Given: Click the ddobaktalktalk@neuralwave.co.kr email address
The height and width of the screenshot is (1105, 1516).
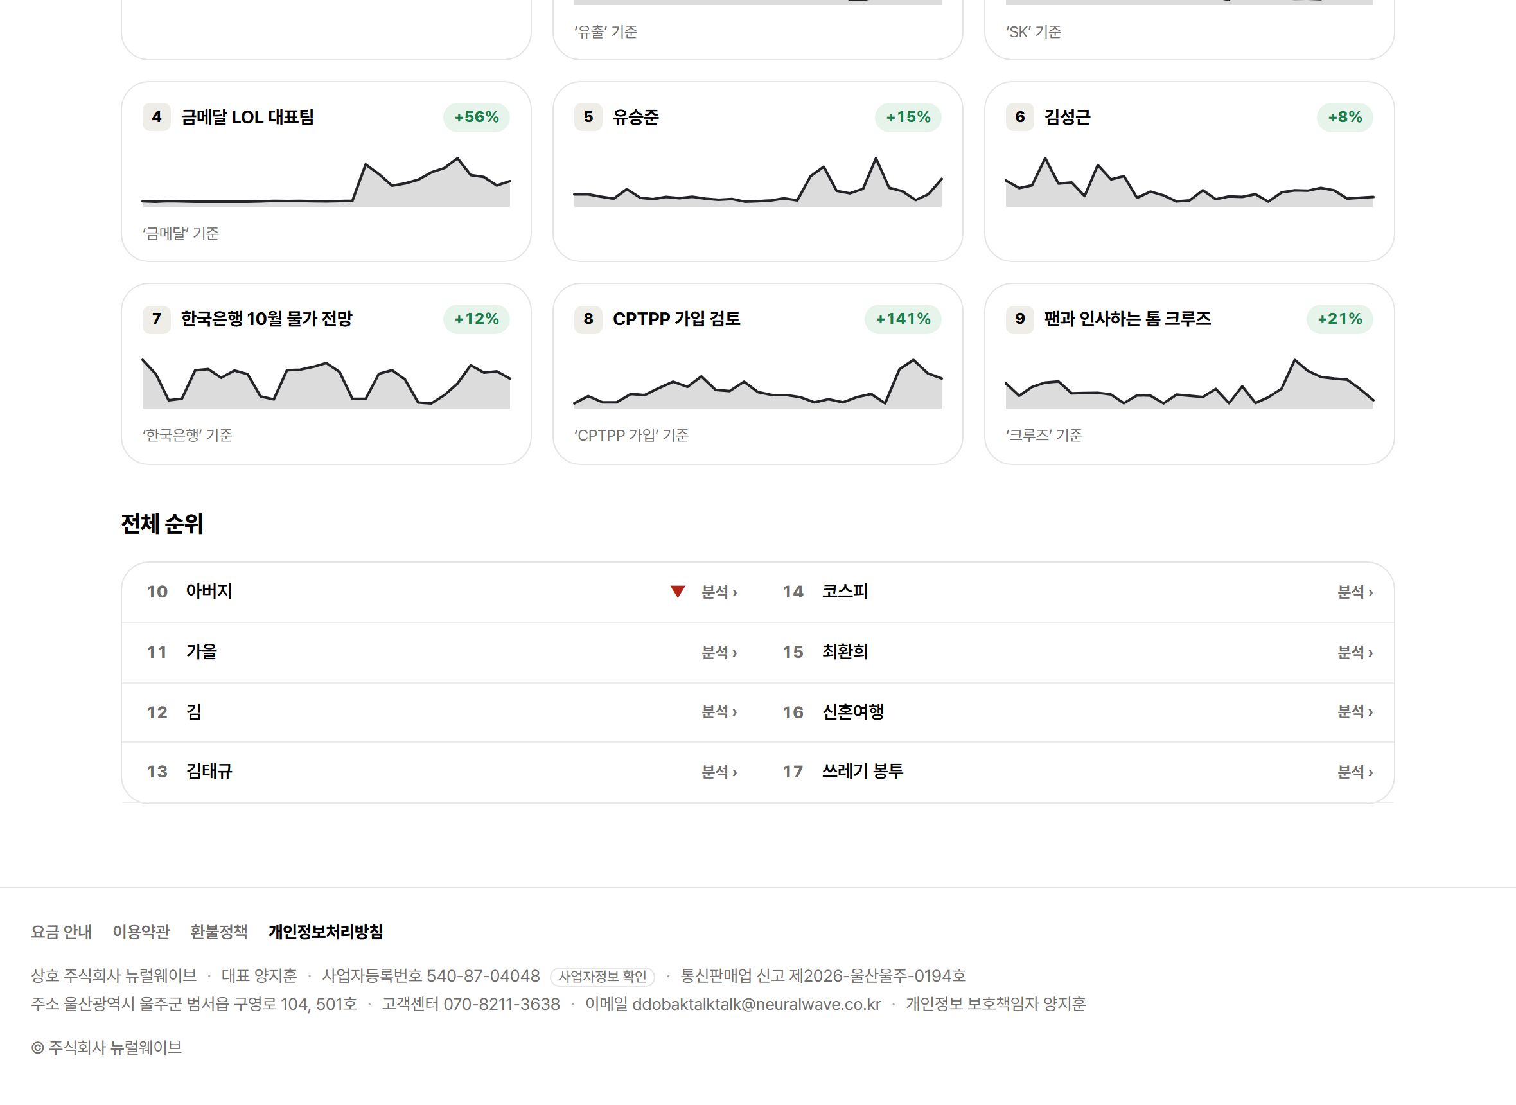Looking at the screenshot, I should [x=756, y=1005].
